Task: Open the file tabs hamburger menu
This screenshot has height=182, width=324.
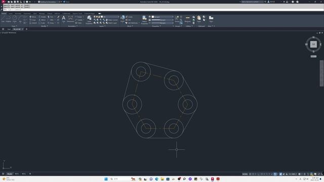Action: (3, 29)
